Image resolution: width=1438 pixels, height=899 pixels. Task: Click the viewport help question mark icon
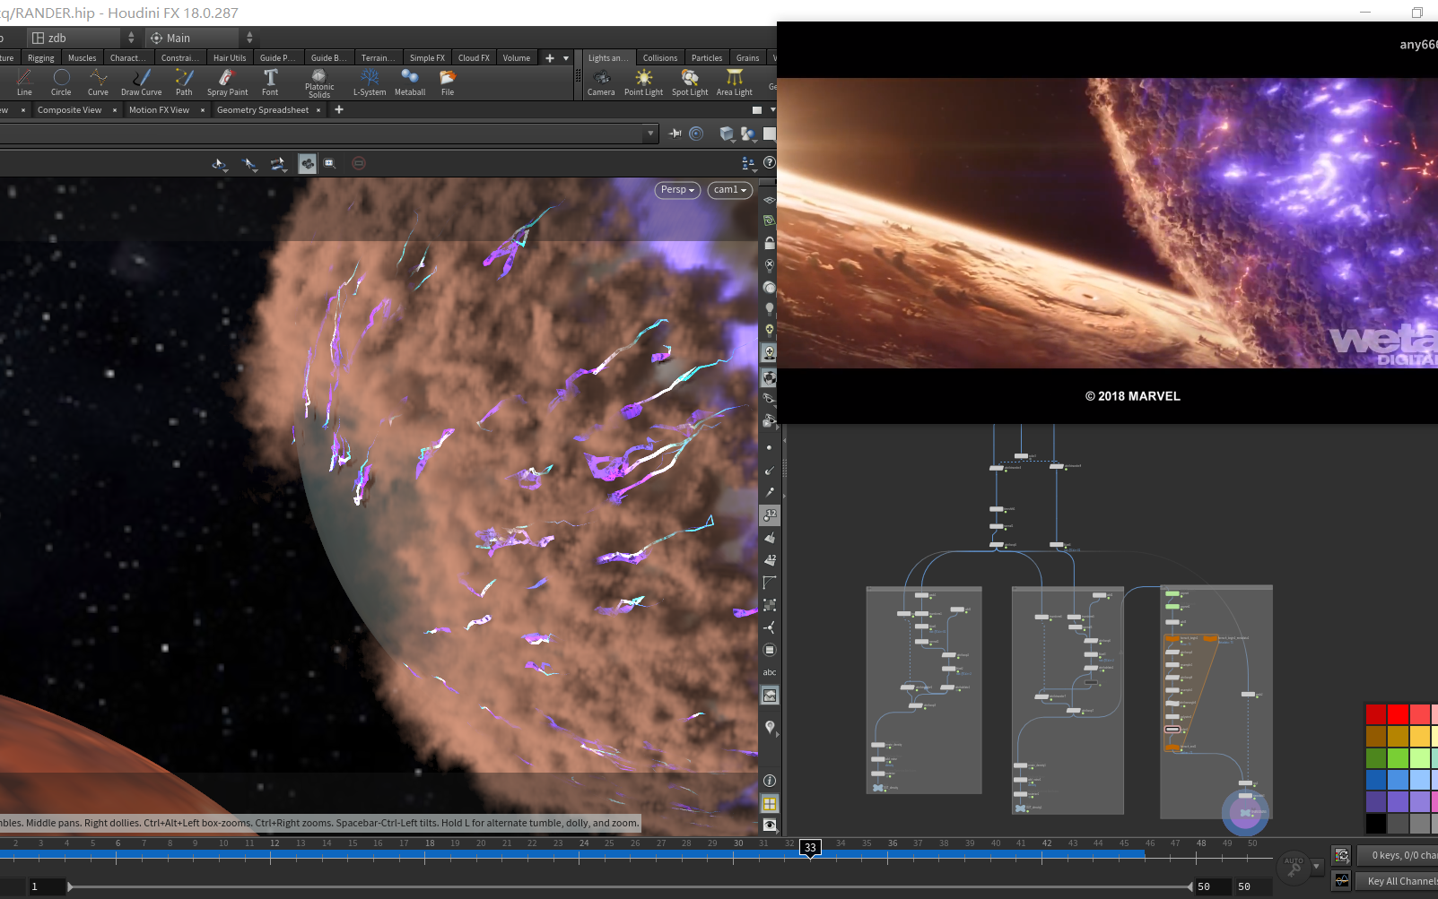click(769, 163)
